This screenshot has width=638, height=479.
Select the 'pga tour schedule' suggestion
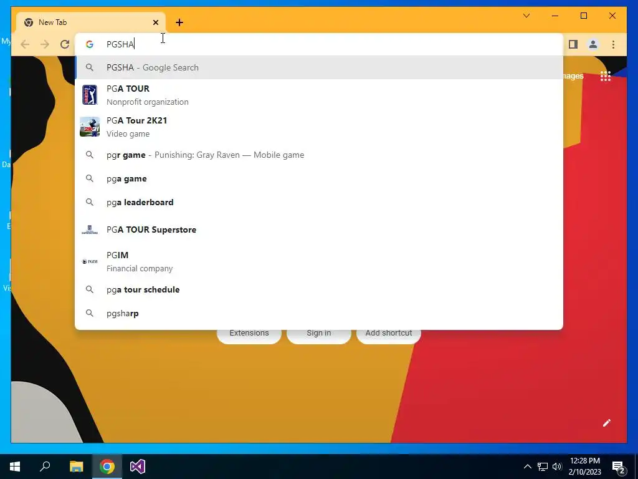319,289
